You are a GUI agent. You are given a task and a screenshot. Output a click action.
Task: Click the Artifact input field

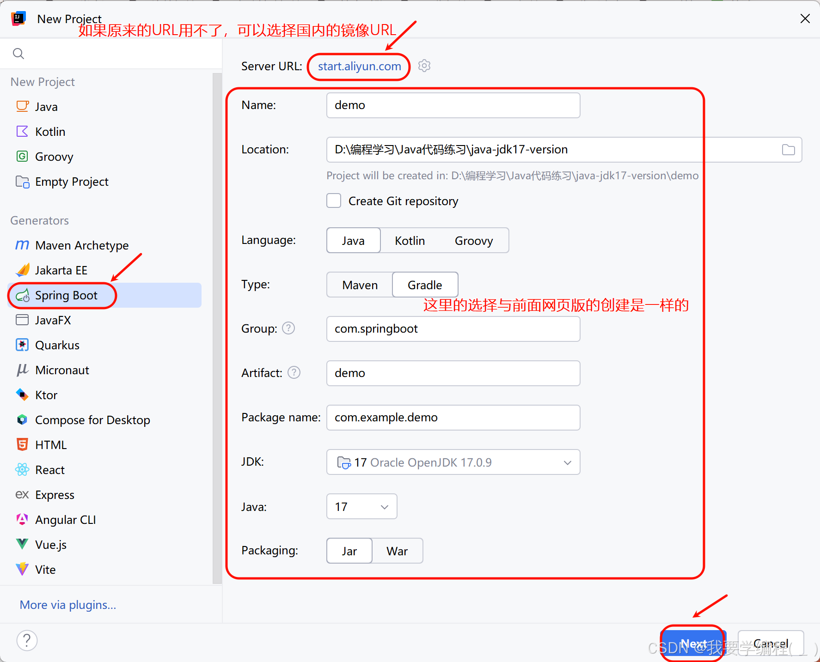tap(453, 373)
